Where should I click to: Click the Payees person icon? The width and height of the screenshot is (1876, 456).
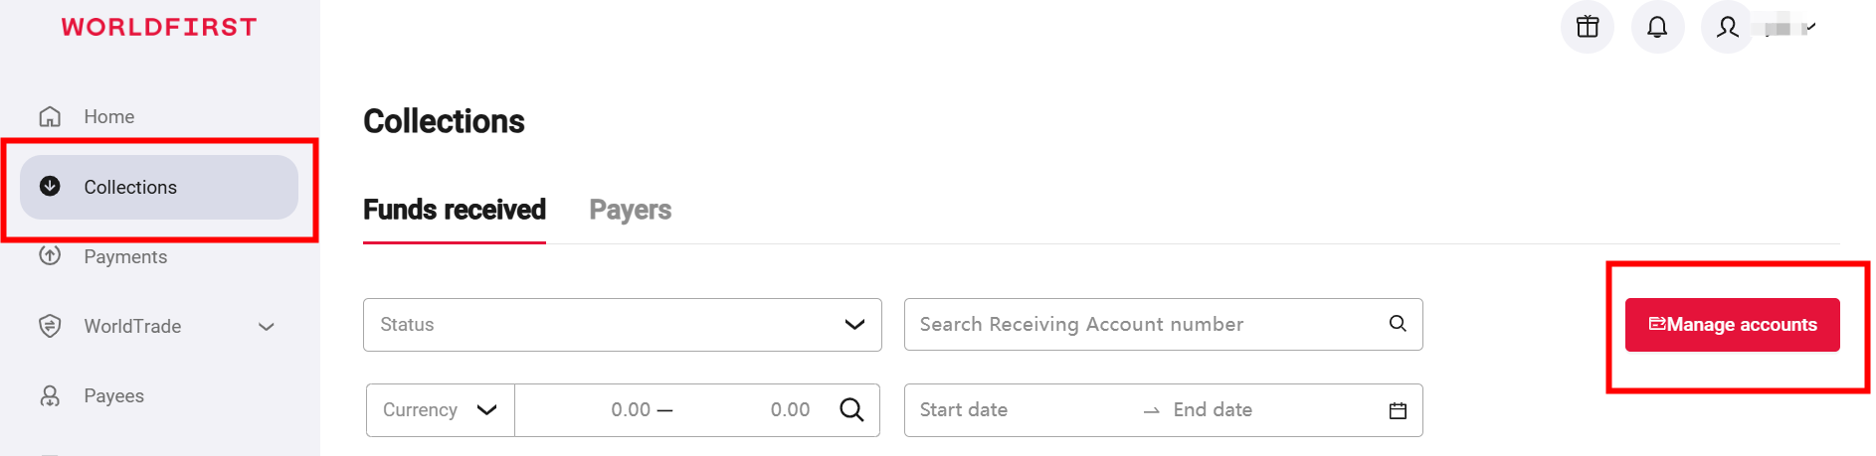50,395
